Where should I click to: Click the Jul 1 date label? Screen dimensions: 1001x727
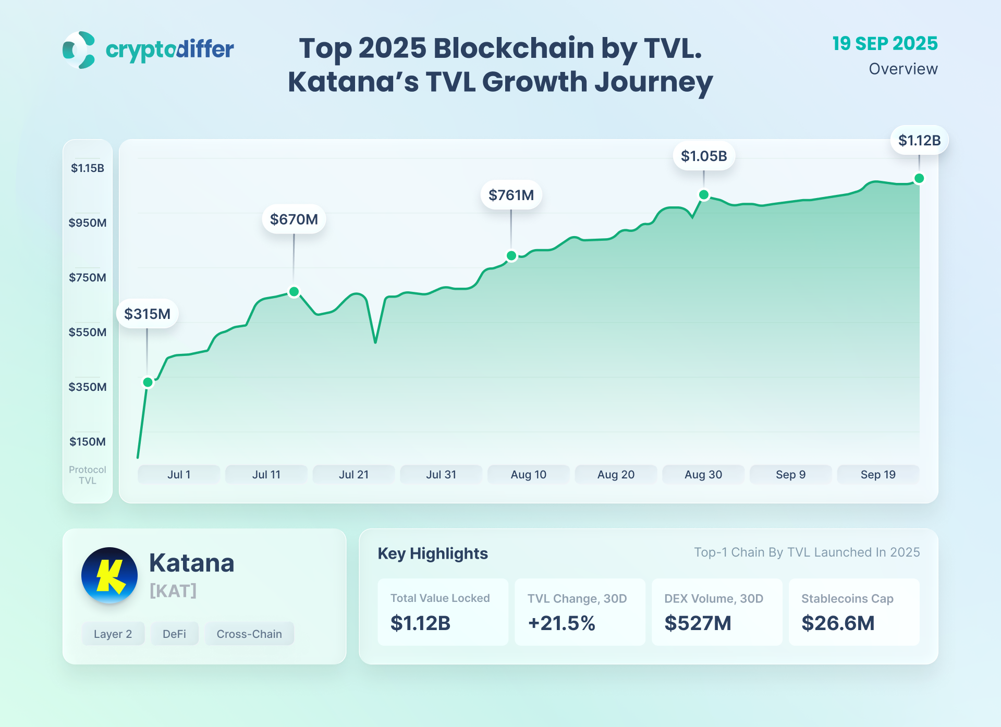click(179, 475)
